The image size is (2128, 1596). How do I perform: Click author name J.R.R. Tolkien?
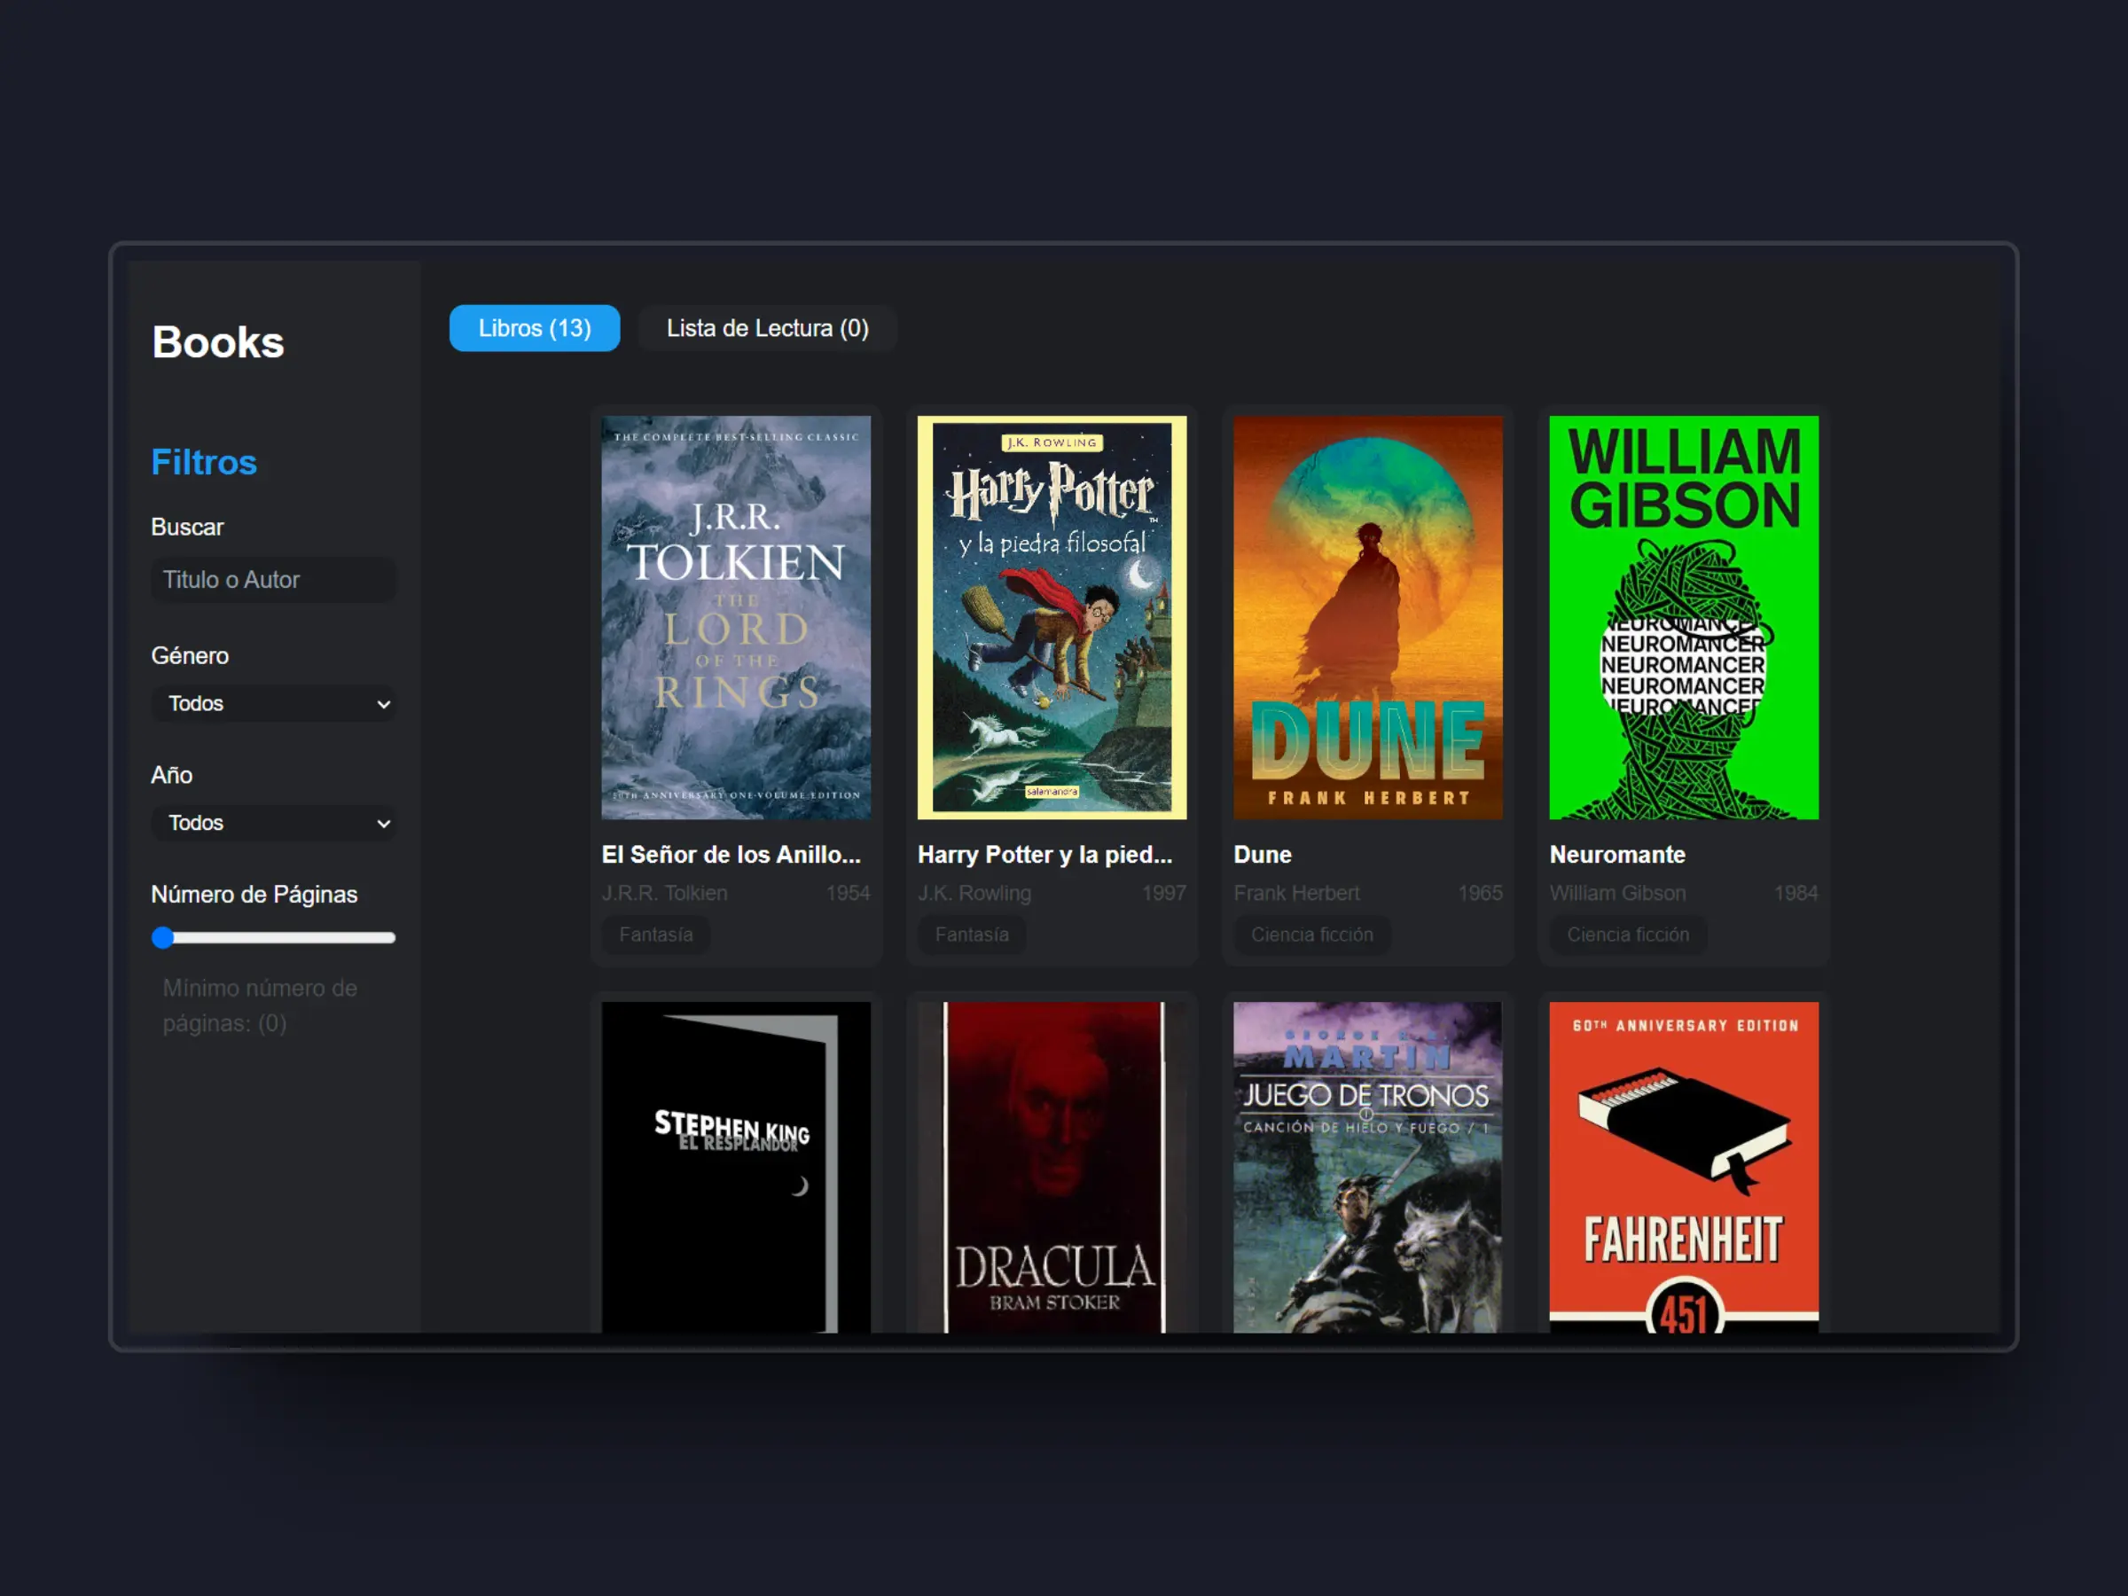[x=664, y=893]
